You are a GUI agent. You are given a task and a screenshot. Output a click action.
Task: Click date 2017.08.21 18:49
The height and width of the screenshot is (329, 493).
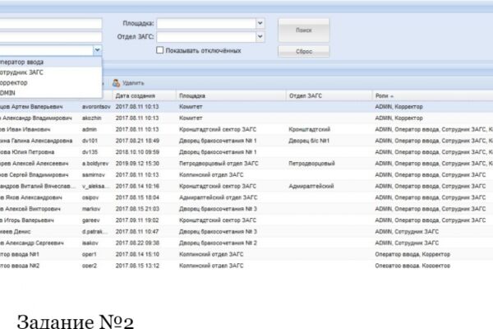click(x=137, y=141)
